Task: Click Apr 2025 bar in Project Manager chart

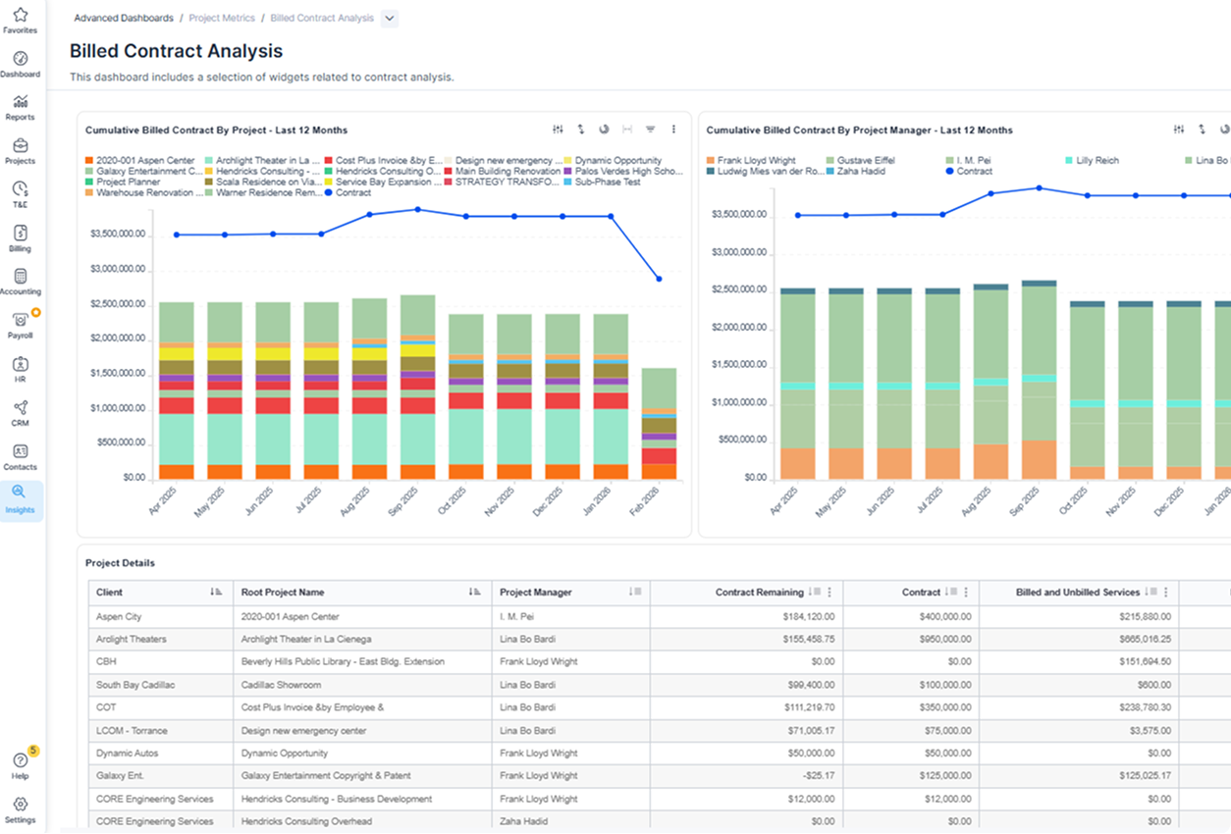Action: 798,384
